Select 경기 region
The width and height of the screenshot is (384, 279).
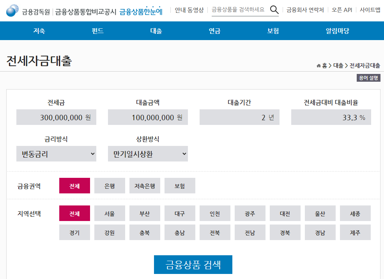pyautogui.click(x=75, y=232)
